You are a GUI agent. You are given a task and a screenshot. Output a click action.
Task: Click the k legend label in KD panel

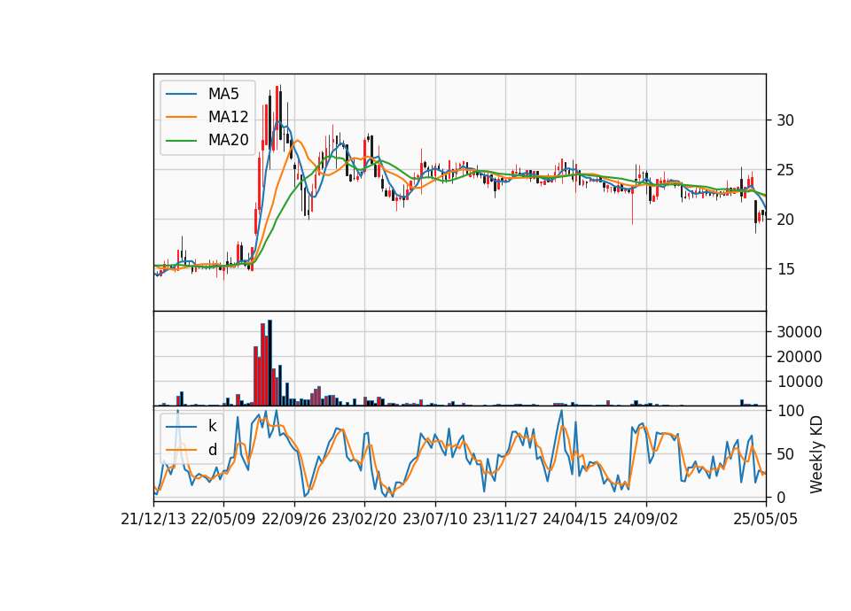[212, 426]
